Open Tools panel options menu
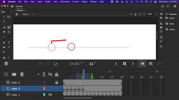The height and width of the screenshot is (100, 179). click(x=11, y=12)
